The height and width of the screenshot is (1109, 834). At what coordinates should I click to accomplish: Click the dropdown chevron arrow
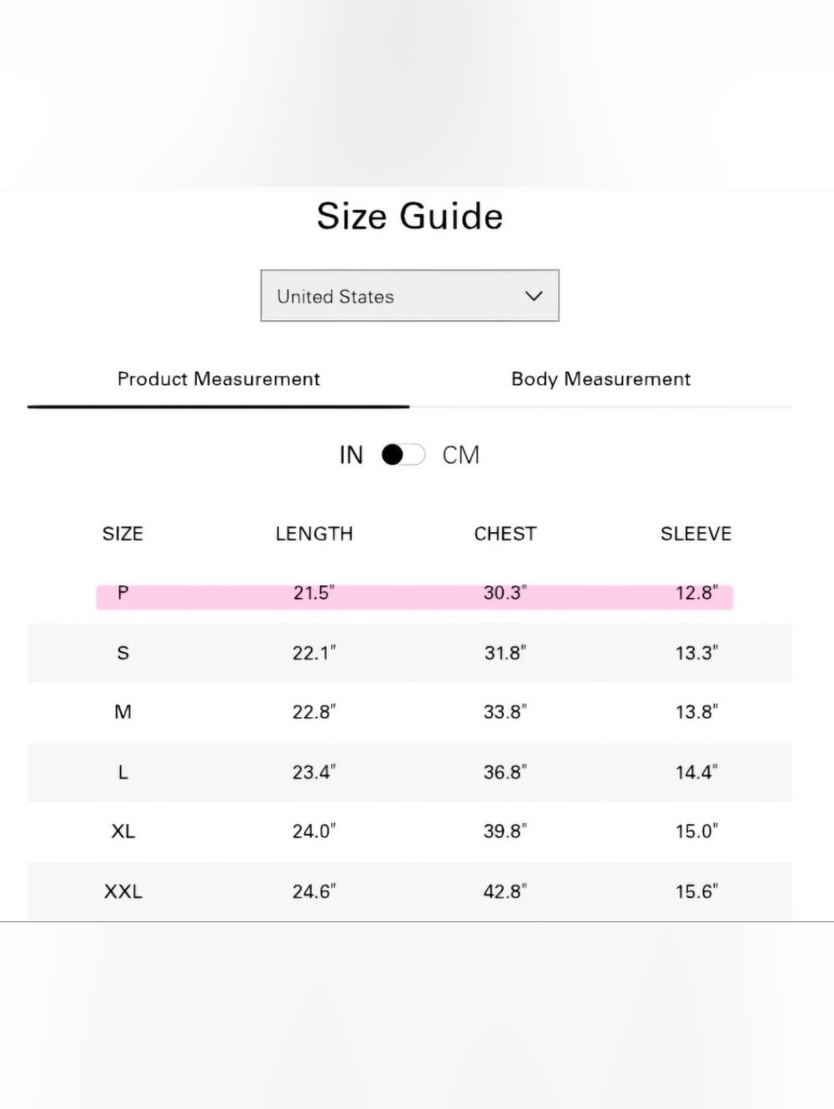pyautogui.click(x=534, y=296)
